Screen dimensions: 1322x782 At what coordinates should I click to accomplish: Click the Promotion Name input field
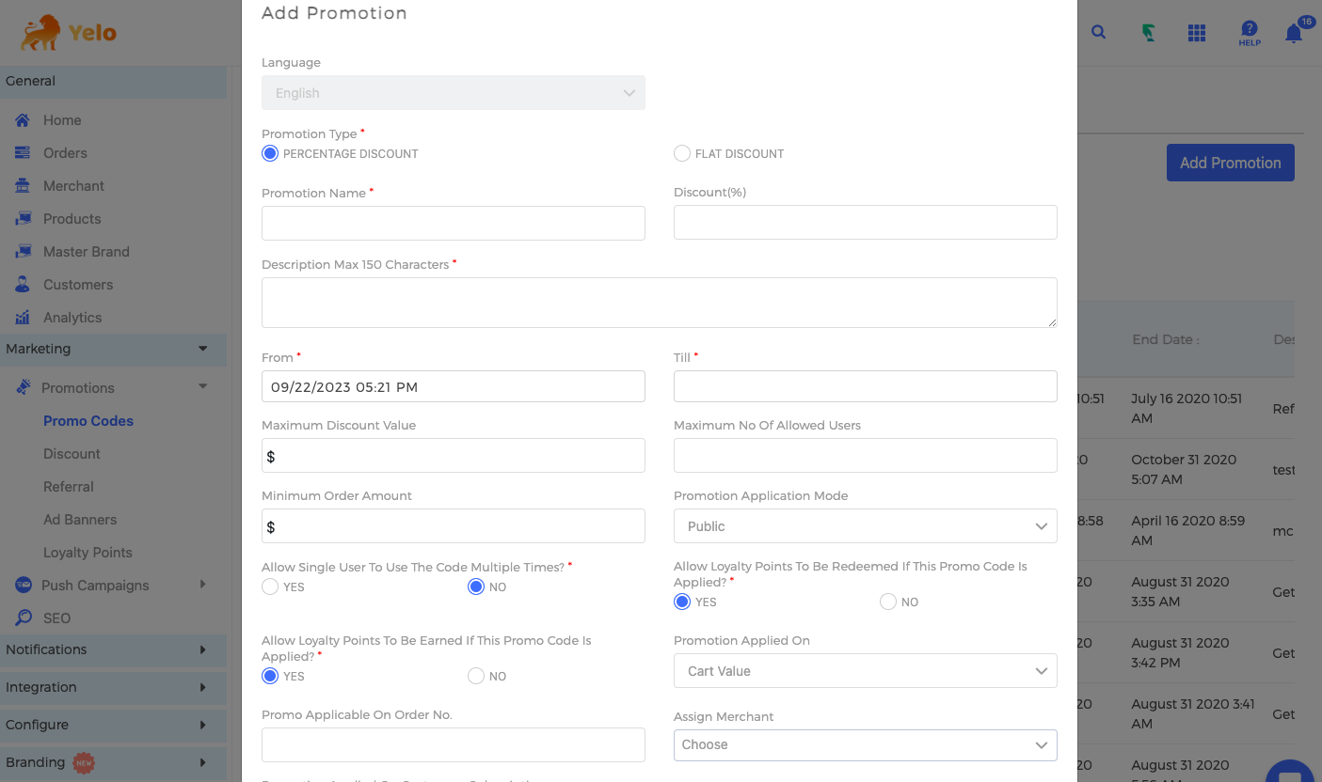pyautogui.click(x=453, y=224)
